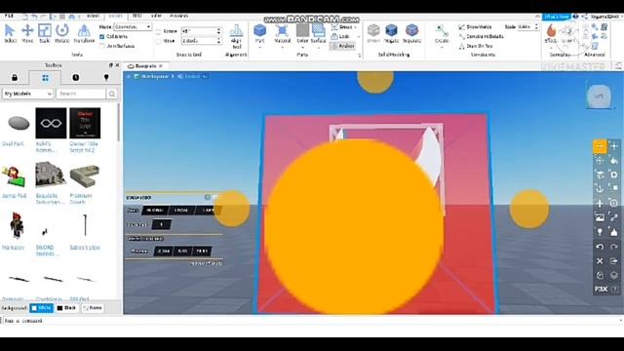Toggle the Anchor button in Parts group

[342, 46]
